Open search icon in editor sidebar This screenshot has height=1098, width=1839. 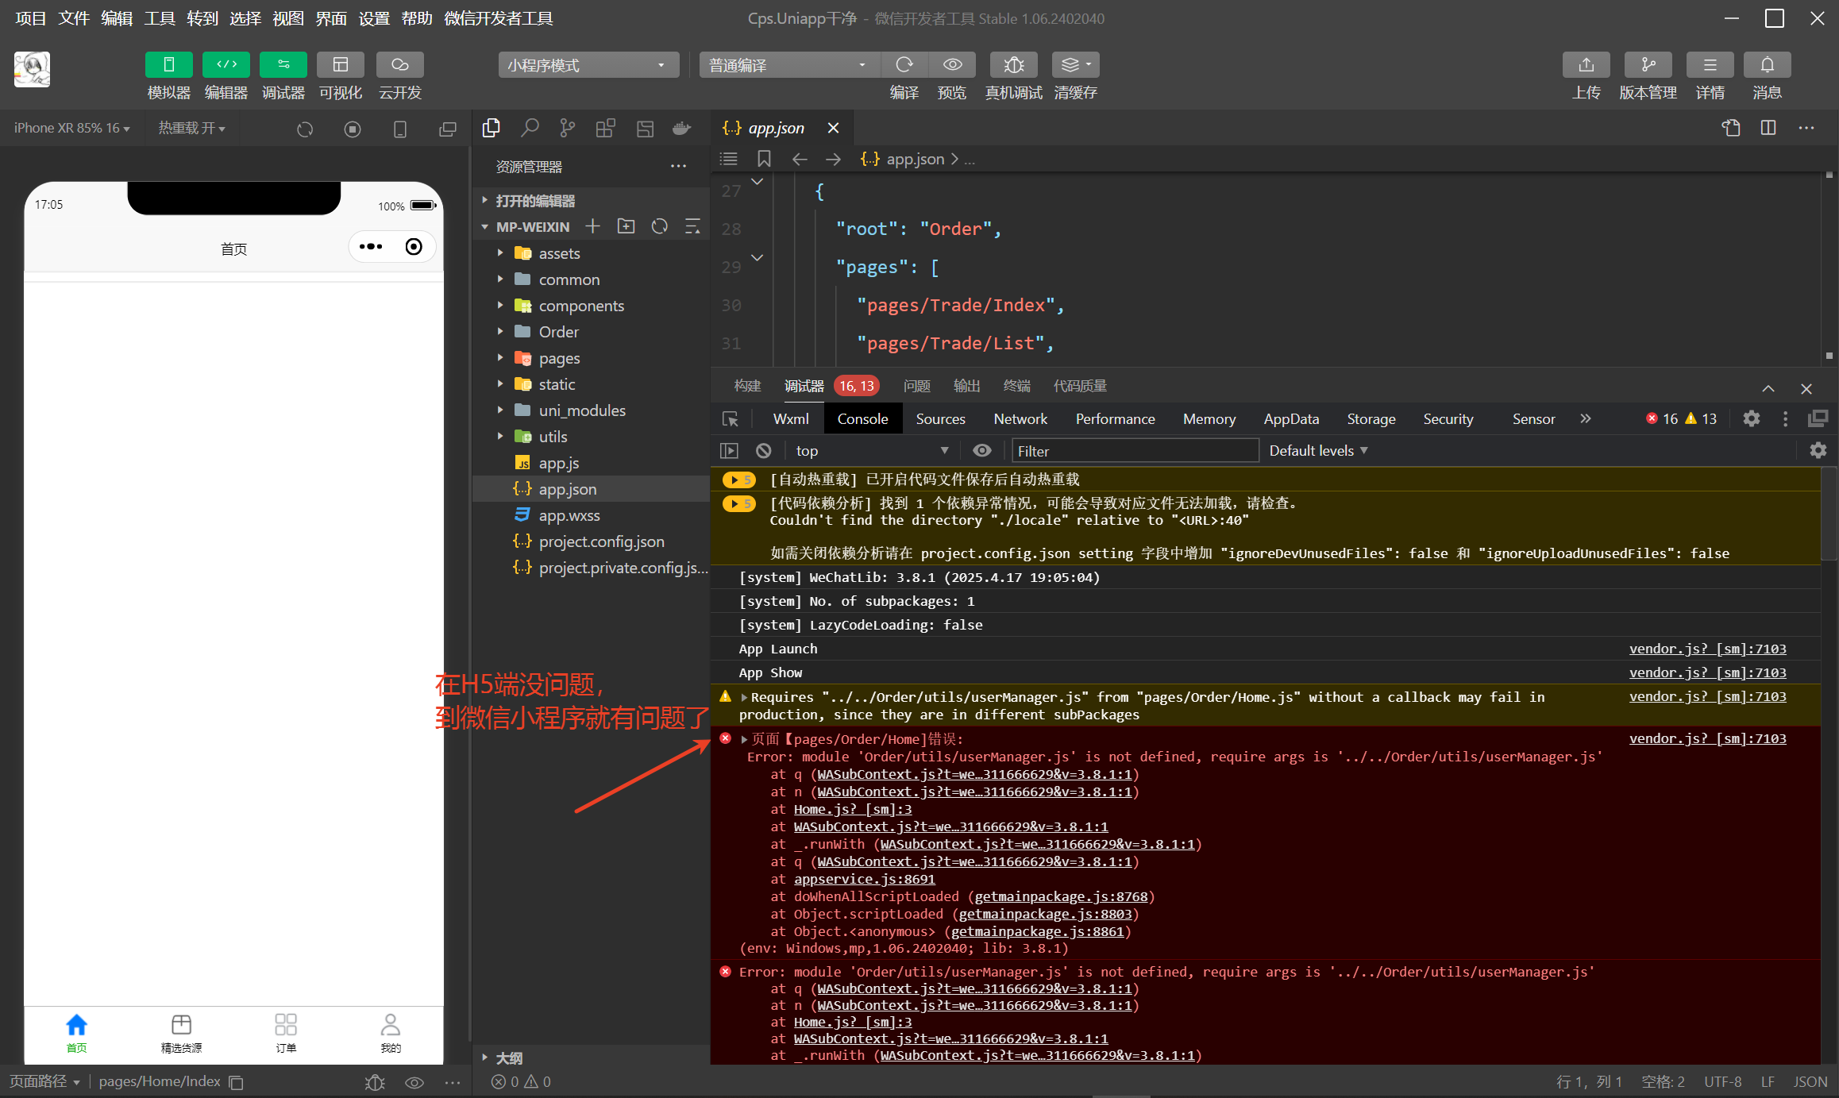coord(529,128)
